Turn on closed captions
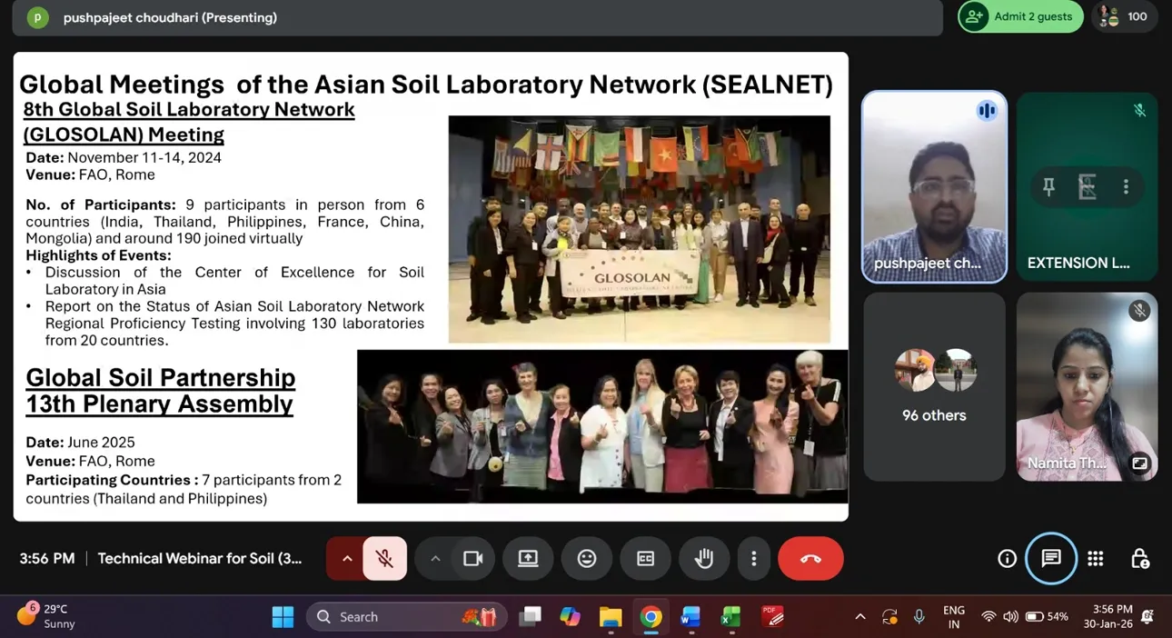 click(x=645, y=559)
